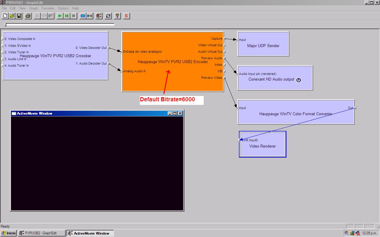The image size is (380, 237).
Task: Click the '2: Video Tuner In' pin
Action: pyautogui.click(x=2, y=52)
